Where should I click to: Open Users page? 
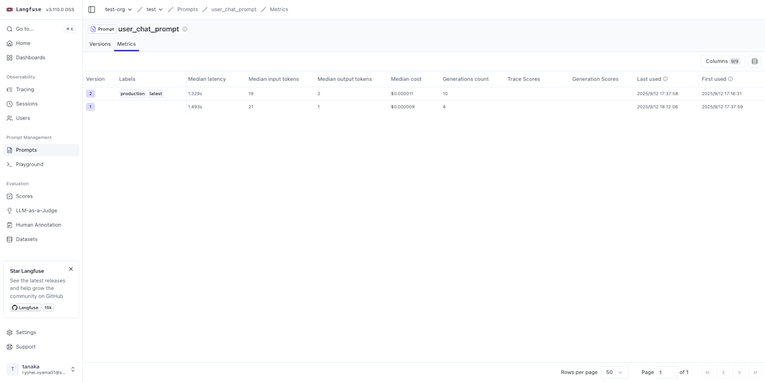[41, 118]
